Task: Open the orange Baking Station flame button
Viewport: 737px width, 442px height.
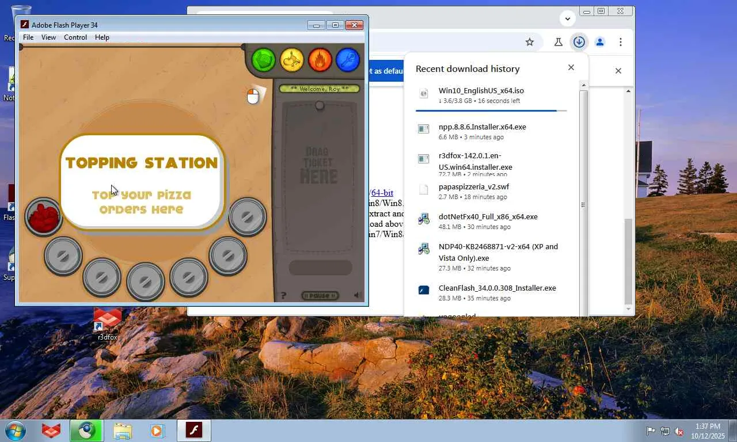Action: [320, 60]
